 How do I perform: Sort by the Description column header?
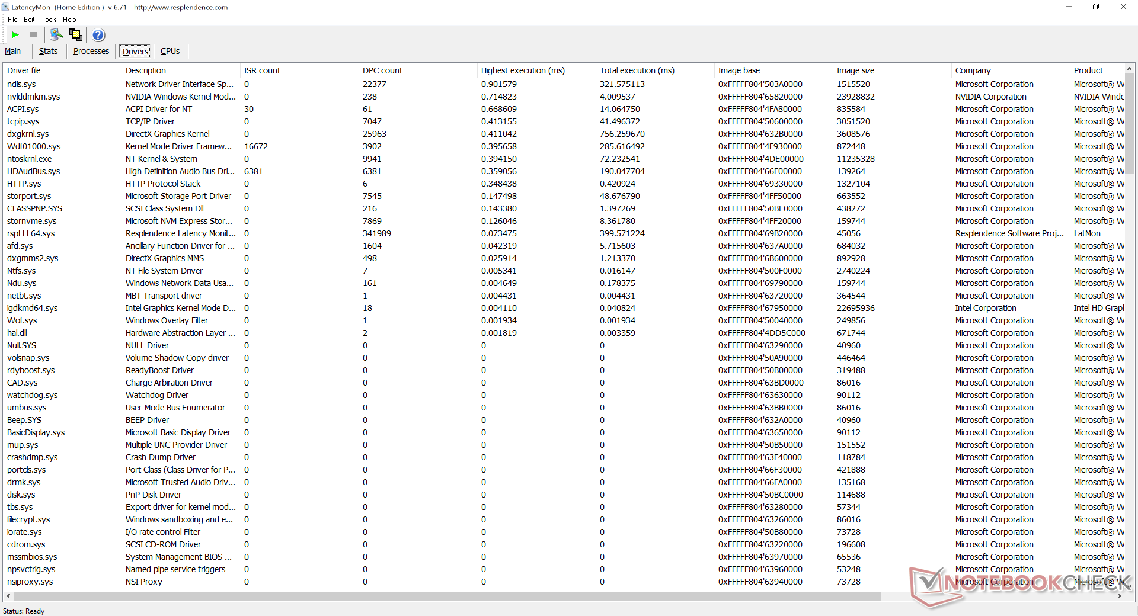click(181, 70)
